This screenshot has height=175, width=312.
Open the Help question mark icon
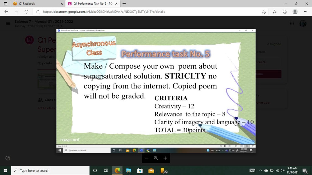[x=8, y=158]
